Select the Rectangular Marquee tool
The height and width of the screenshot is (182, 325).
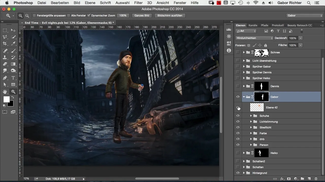[x=5, y=30]
